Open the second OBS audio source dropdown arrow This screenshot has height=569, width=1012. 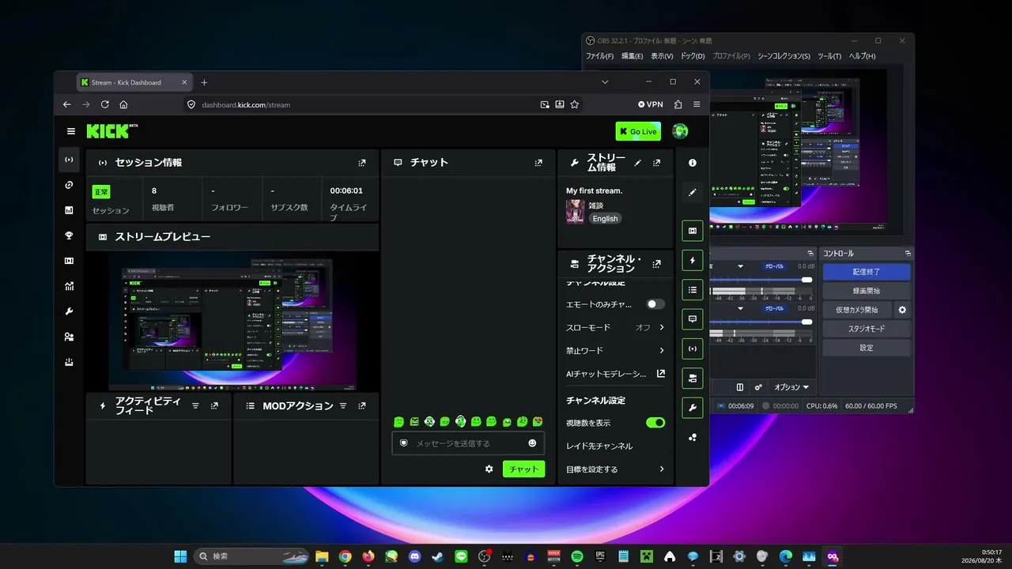tap(741, 309)
